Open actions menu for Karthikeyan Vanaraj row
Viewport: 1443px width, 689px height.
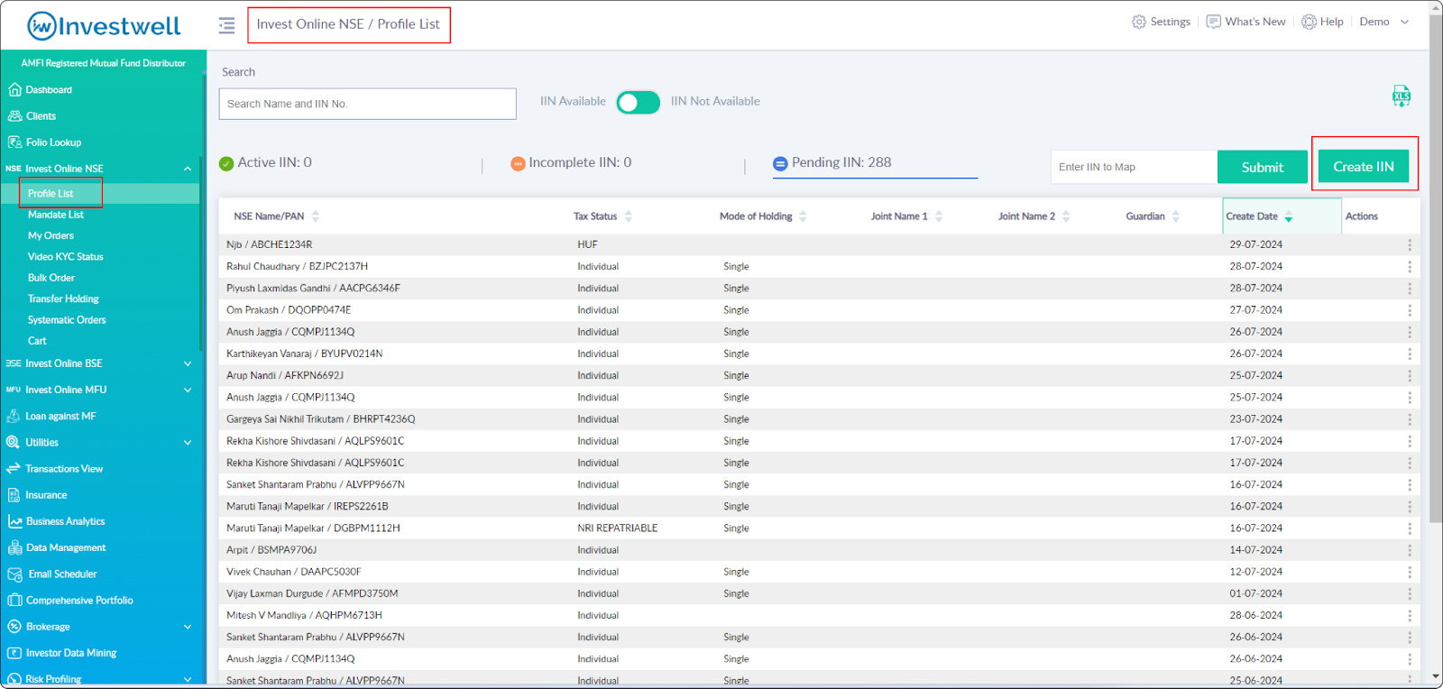coord(1410,354)
